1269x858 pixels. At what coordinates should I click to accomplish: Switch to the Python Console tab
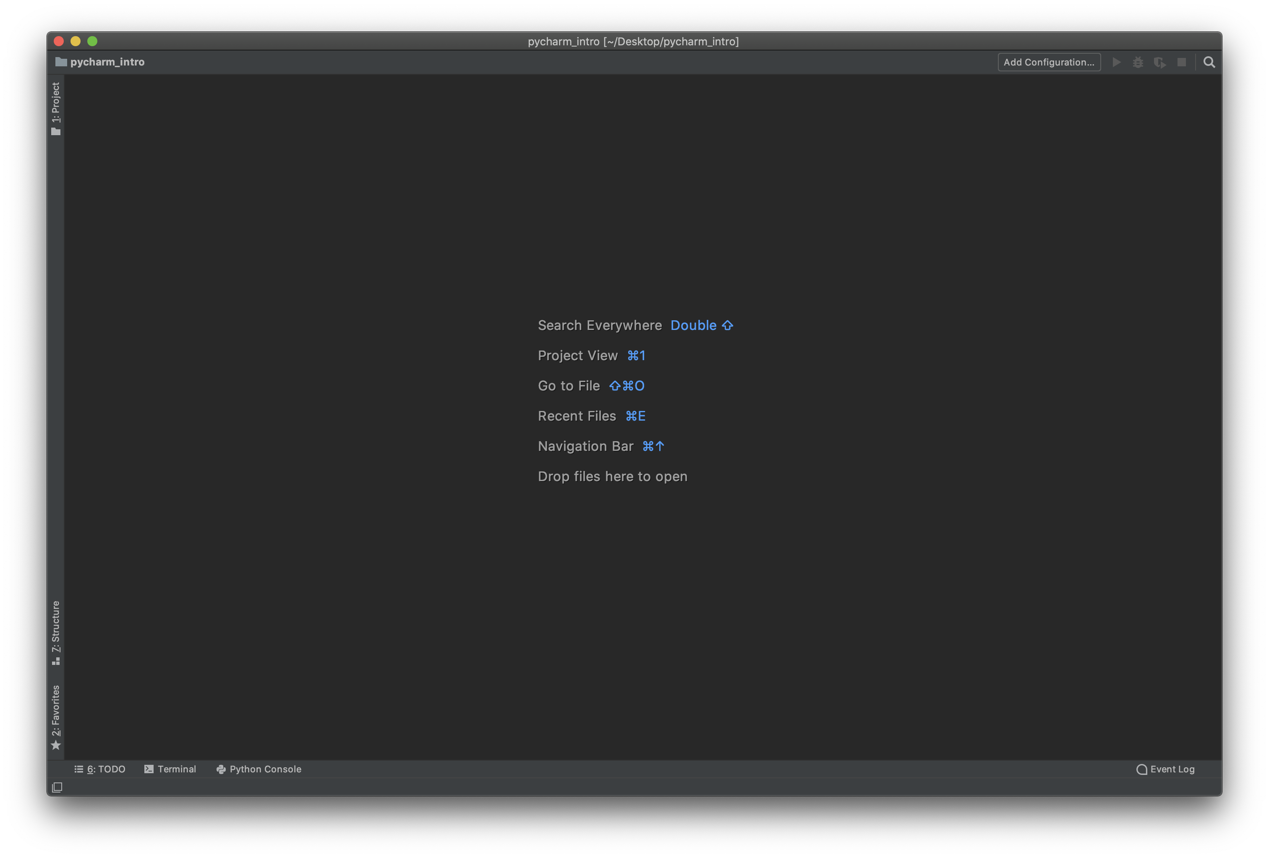point(265,769)
